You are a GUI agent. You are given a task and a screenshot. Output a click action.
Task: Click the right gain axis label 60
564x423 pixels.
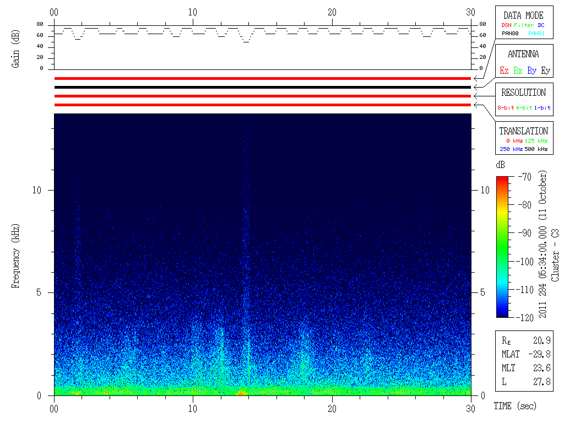point(482,35)
